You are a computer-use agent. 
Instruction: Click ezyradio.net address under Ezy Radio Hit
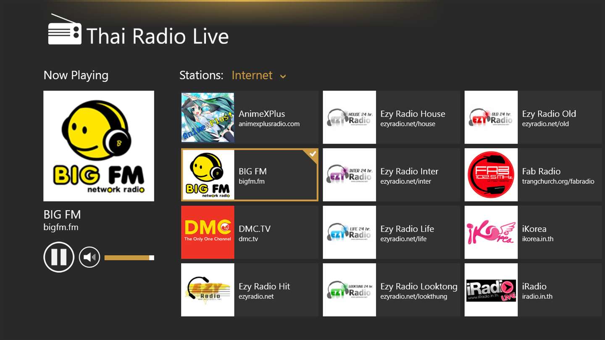click(x=256, y=296)
